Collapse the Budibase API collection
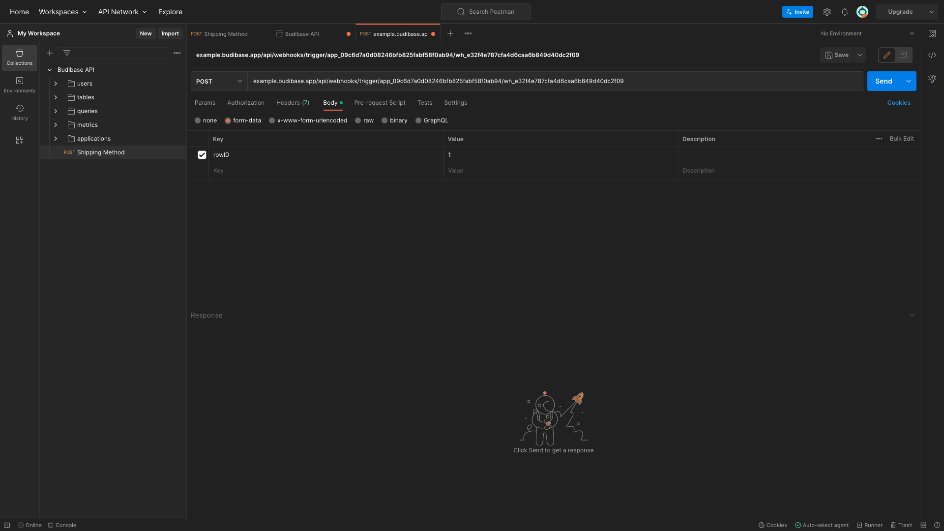Screen dimensions: 944x531 [50, 70]
